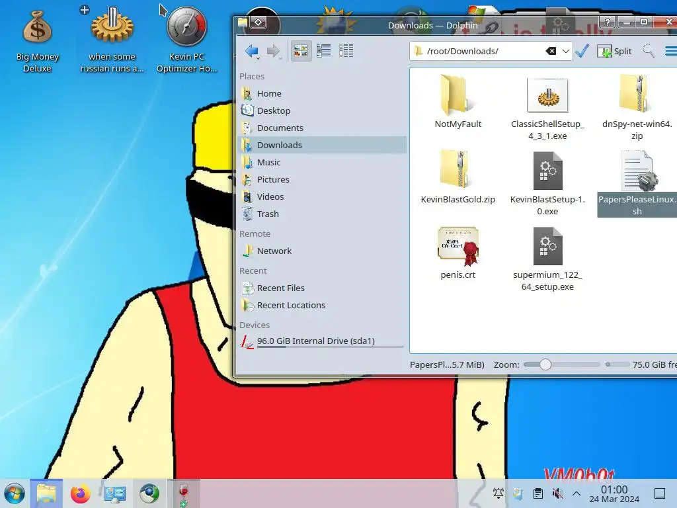Screen dimensions: 677x508
Task: Open Big Money Deluxe desktop shortcut
Action: [37, 41]
